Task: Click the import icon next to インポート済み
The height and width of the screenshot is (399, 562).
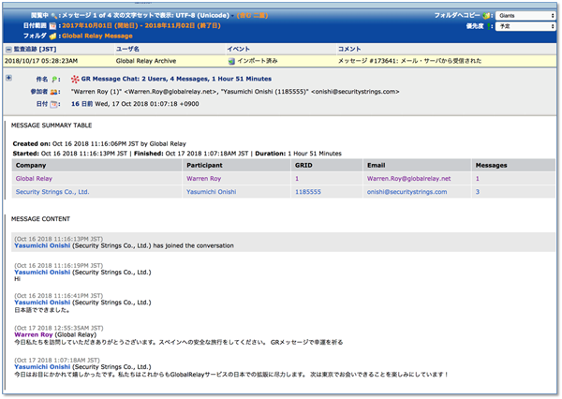Action: click(x=231, y=61)
